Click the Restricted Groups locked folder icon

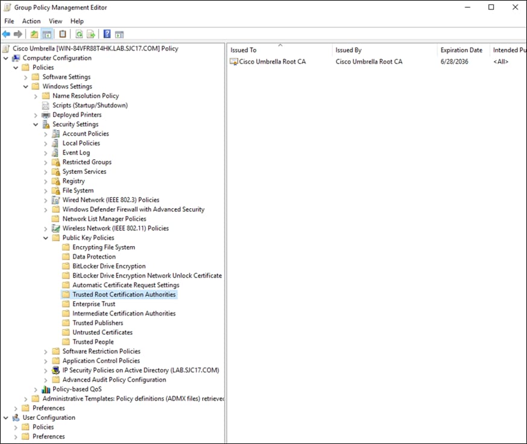(x=56, y=162)
